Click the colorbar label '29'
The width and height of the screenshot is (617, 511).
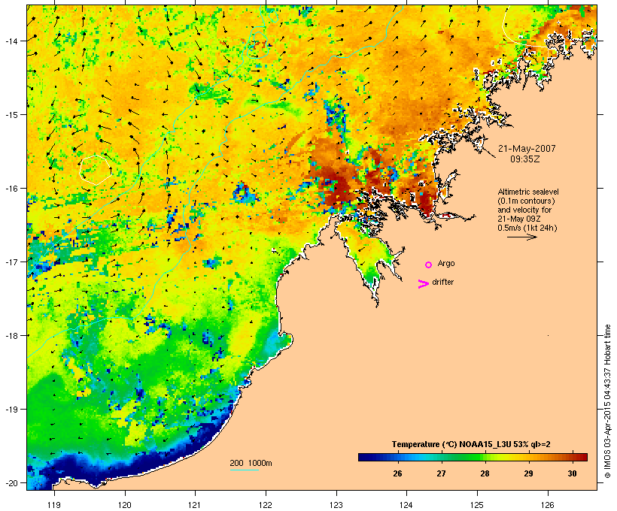tap(528, 473)
